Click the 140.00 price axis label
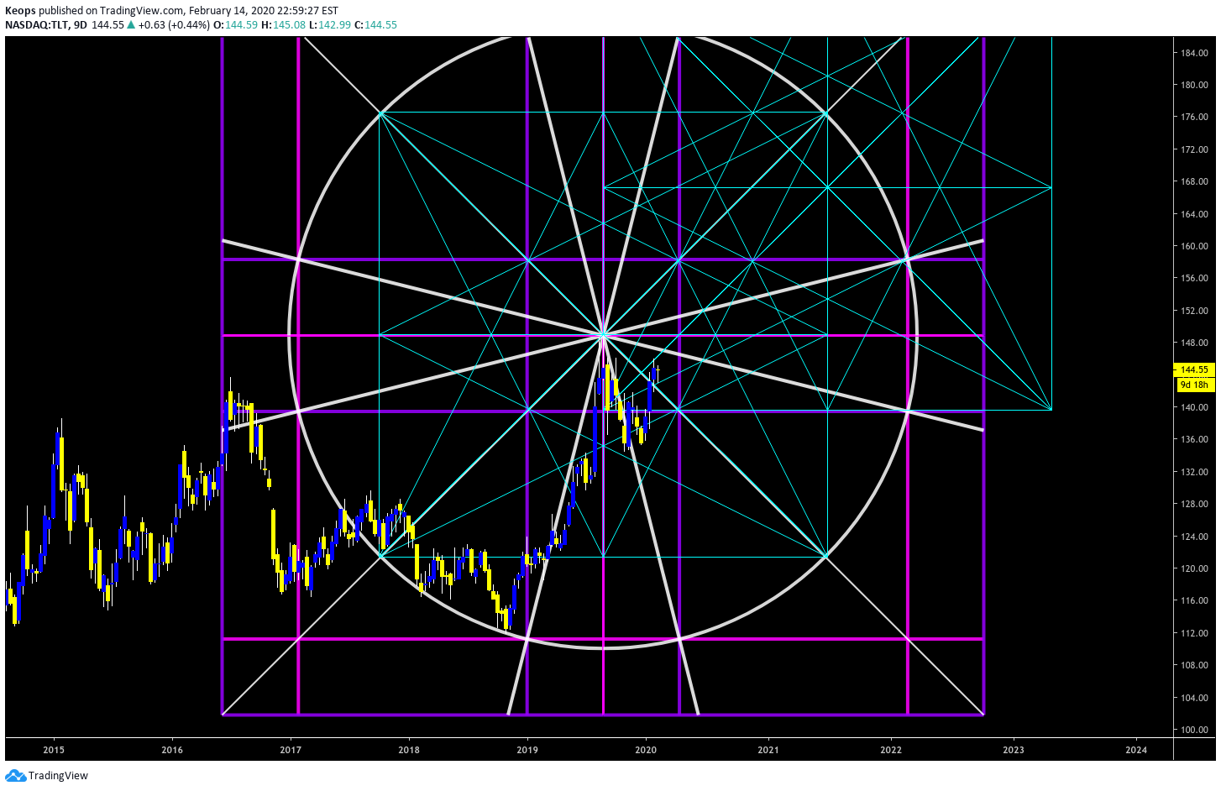The height and width of the screenshot is (791, 1221). click(1194, 407)
